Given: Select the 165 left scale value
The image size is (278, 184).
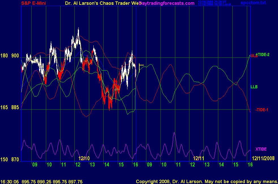Looking at the screenshot, I should click(4, 107).
